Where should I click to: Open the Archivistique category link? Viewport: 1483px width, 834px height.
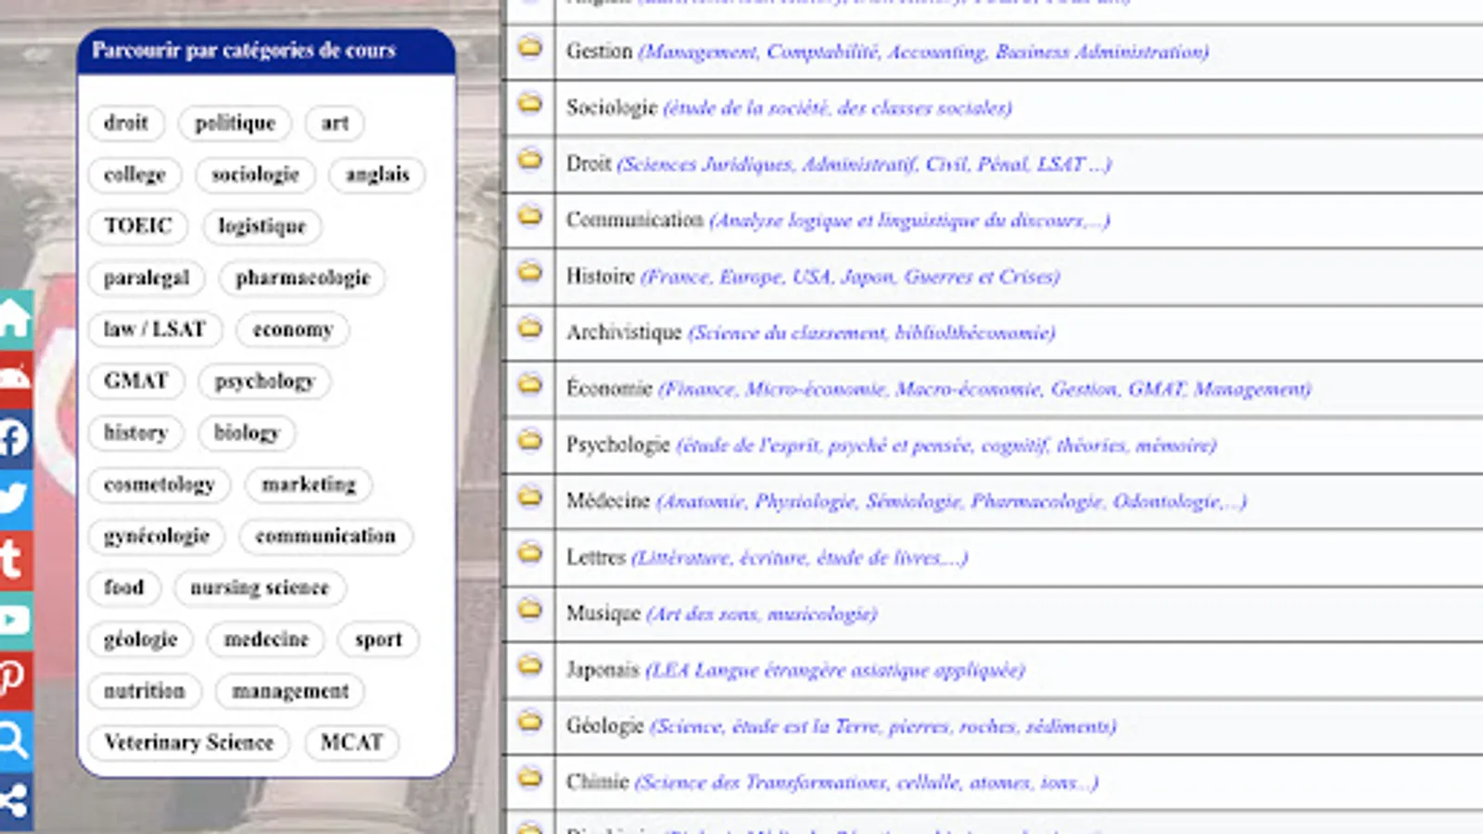pos(624,332)
